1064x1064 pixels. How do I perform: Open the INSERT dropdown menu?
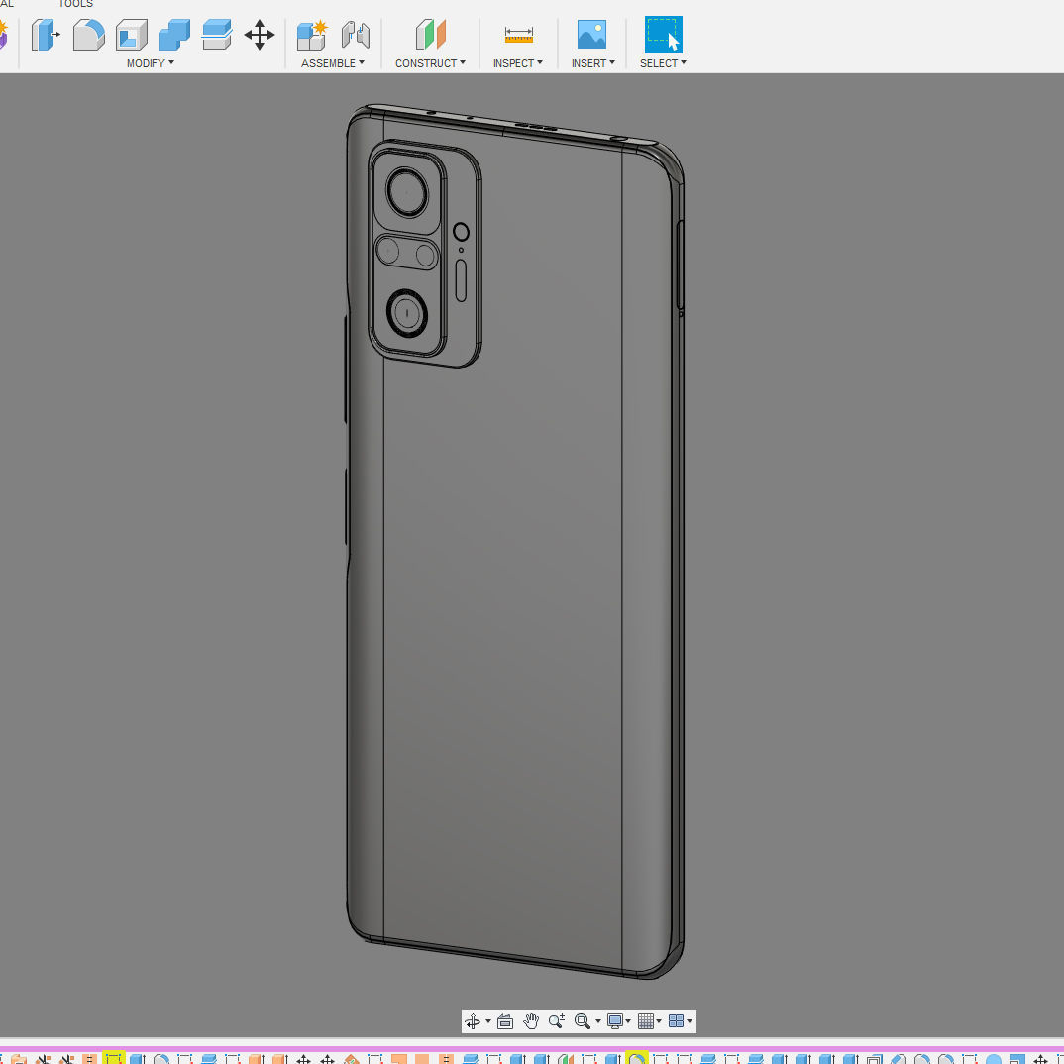coord(593,63)
